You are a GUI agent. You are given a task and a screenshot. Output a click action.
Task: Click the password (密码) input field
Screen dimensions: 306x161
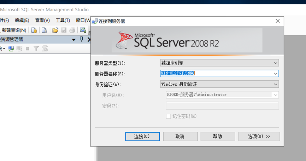222,105
